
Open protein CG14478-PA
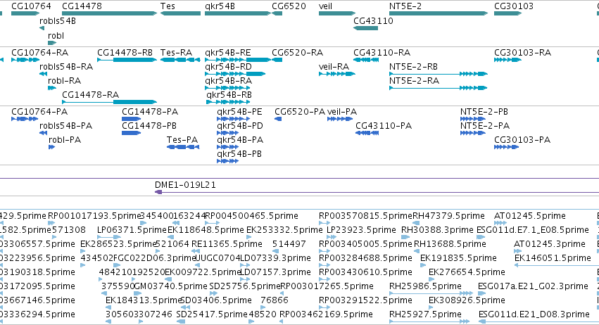pos(150,112)
